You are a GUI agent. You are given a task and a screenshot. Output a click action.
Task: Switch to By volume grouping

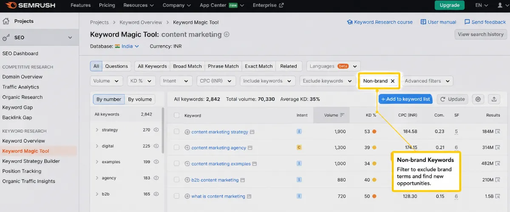tap(140, 99)
